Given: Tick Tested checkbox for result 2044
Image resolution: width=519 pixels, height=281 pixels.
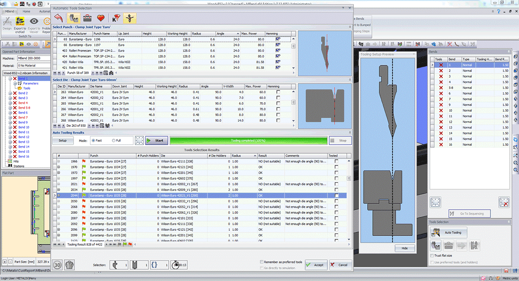Looking at the screenshot, I should click(336, 196).
